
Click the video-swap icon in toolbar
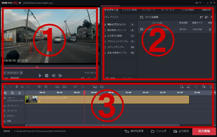[95, 87]
